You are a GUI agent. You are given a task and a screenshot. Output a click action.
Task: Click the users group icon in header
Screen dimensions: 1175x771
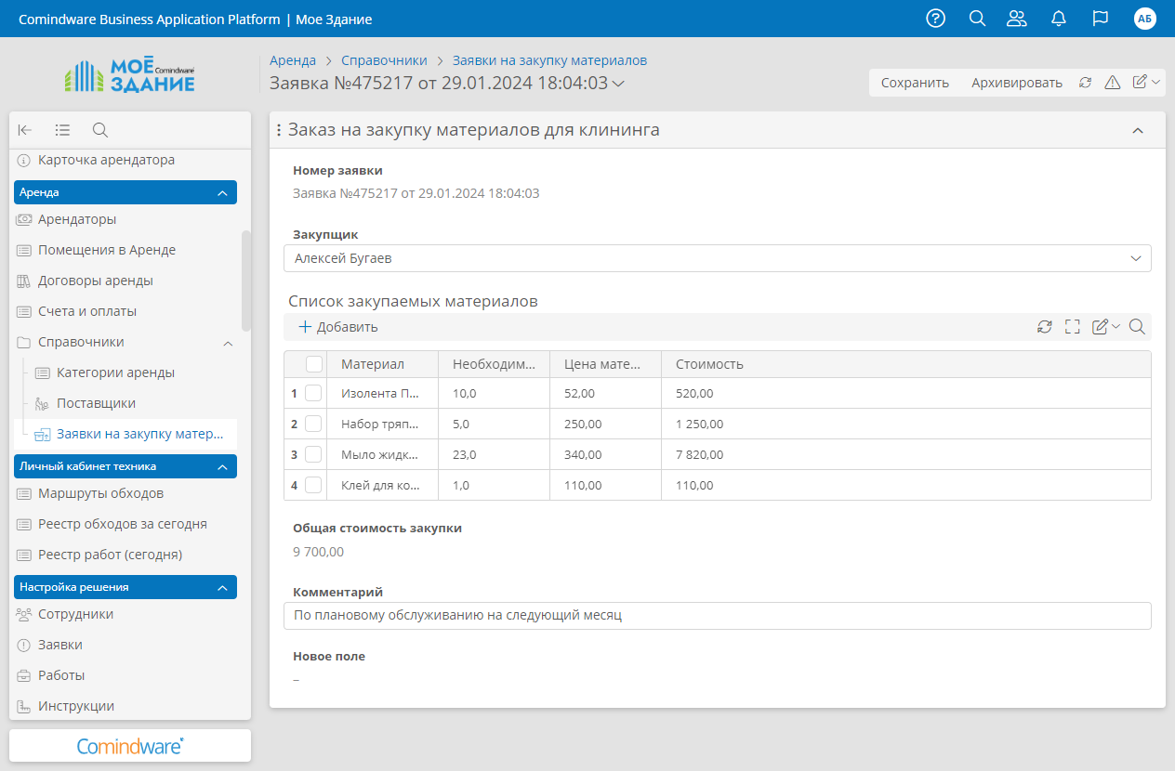click(x=1017, y=19)
